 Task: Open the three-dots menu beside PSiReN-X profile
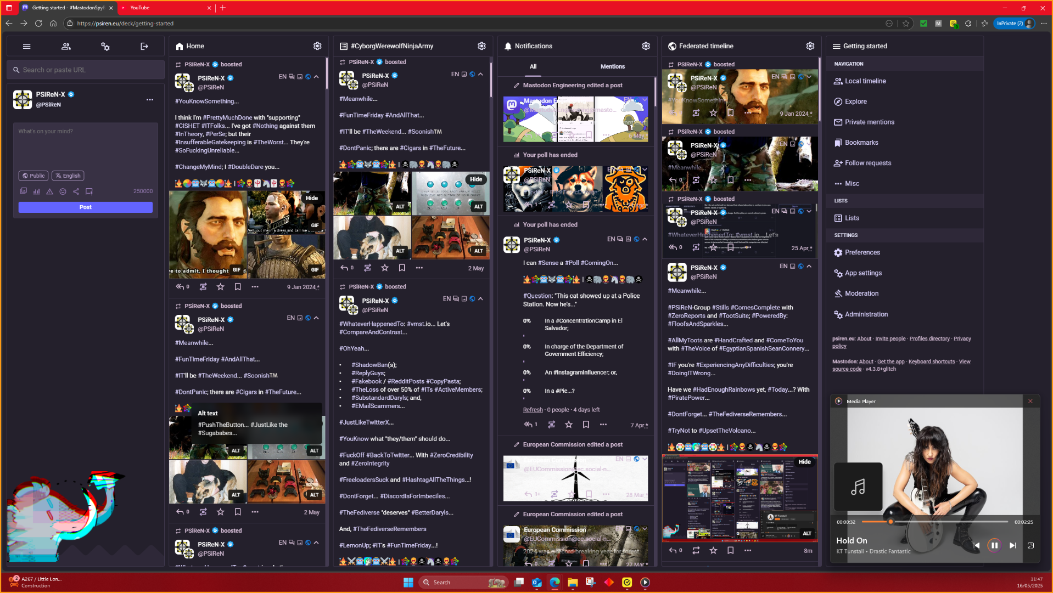[150, 100]
